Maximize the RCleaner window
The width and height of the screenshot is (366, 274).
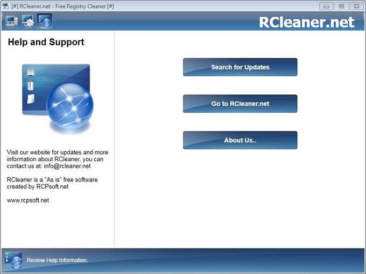click(x=341, y=6)
